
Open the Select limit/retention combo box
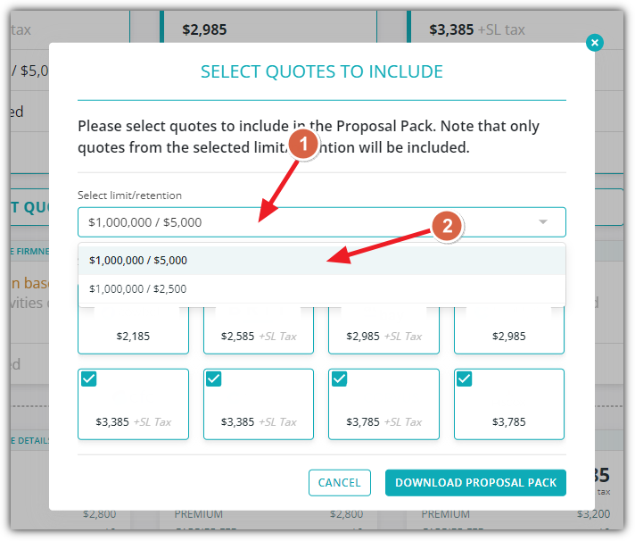(322, 222)
